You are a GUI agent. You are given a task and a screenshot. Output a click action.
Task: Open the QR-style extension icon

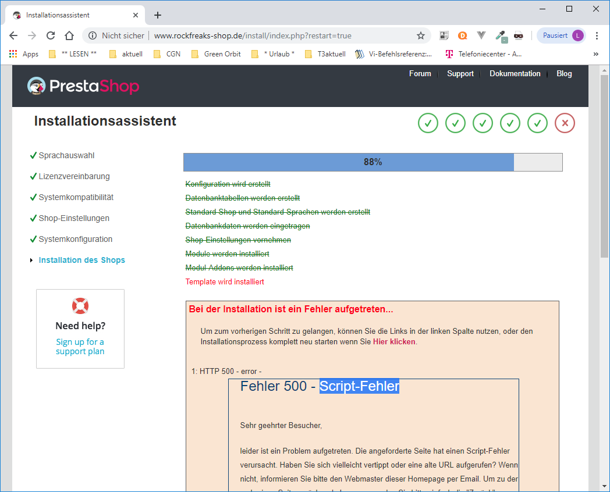click(444, 35)
